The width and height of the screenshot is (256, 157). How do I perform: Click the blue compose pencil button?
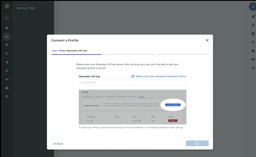coord(253,7)
